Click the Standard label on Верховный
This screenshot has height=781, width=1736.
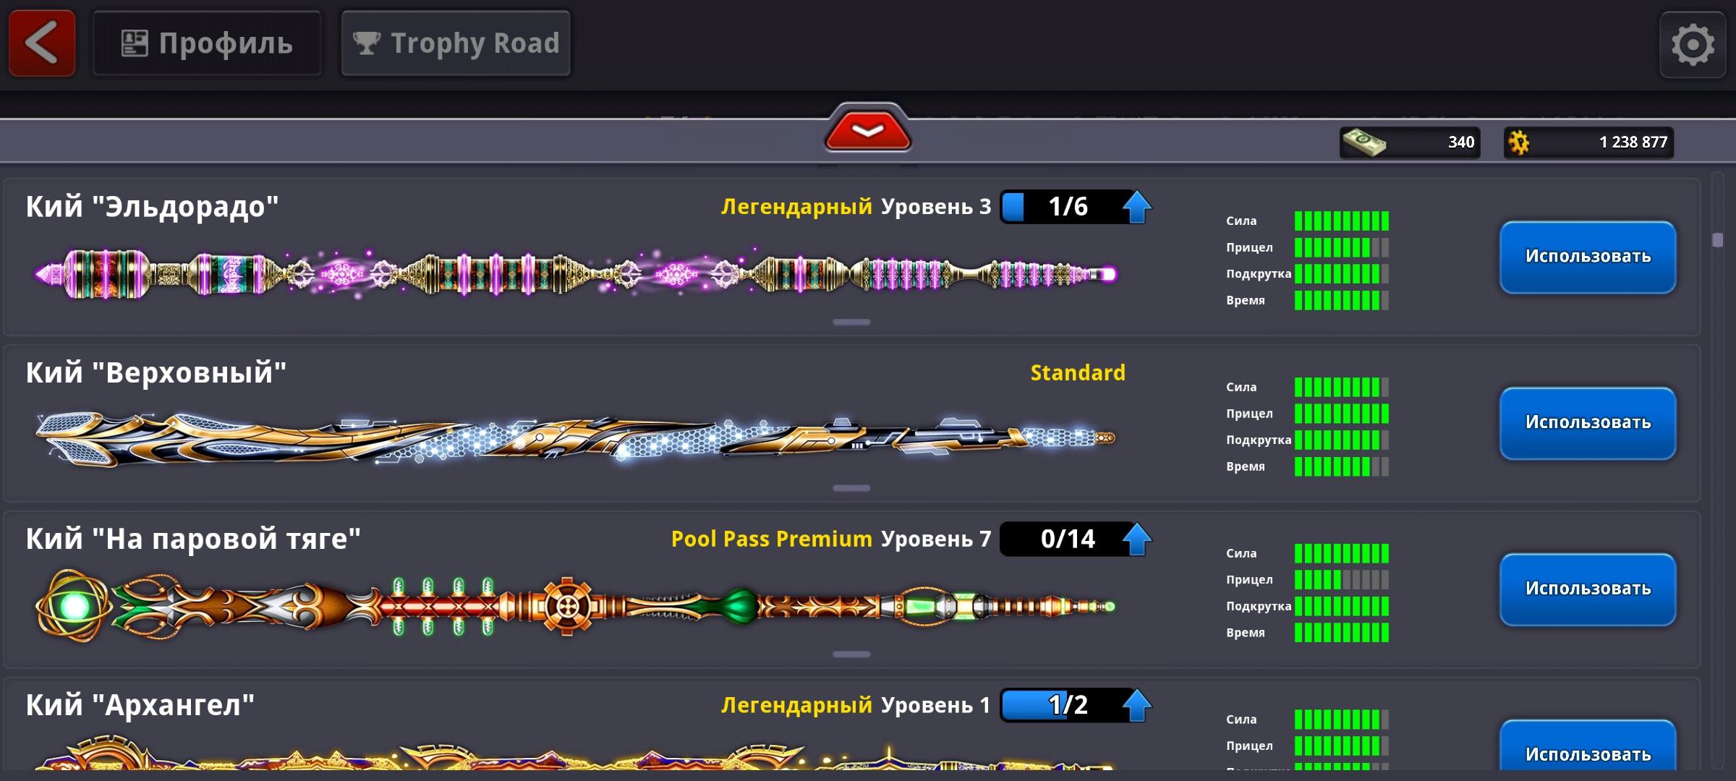coord(1078,373)
